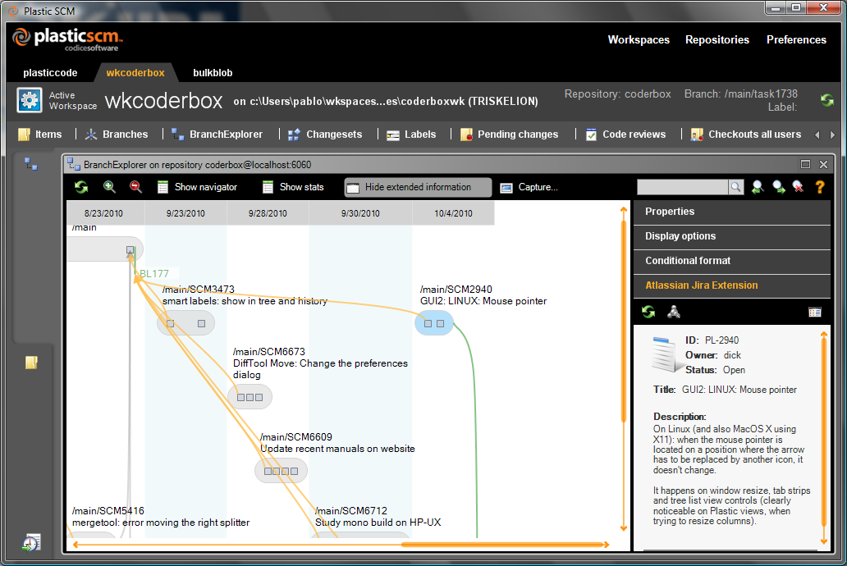This screenshot has height=566, width=847.
Task: Open the Jira extension configuration icon
Action: [674, 312]
